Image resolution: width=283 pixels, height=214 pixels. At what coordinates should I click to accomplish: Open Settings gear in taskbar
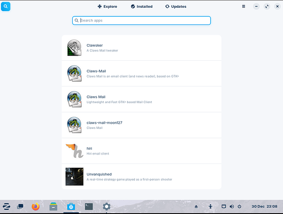coord(107,207)
